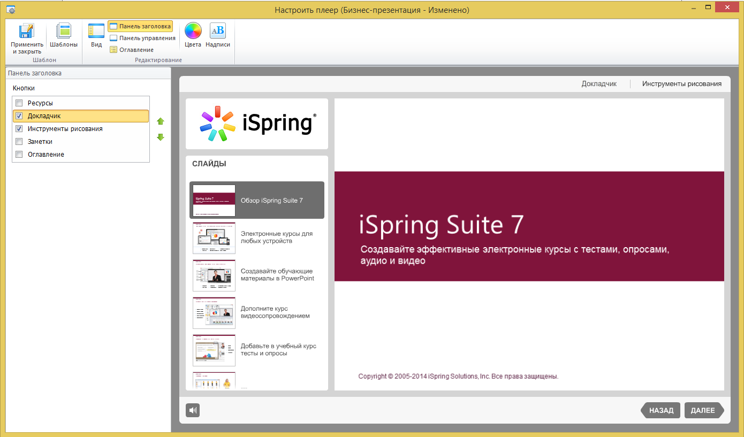Viewport: 744px width, 437px height.
Task: Click the iSpring logo in the player
Action: [x=257, y=124]
